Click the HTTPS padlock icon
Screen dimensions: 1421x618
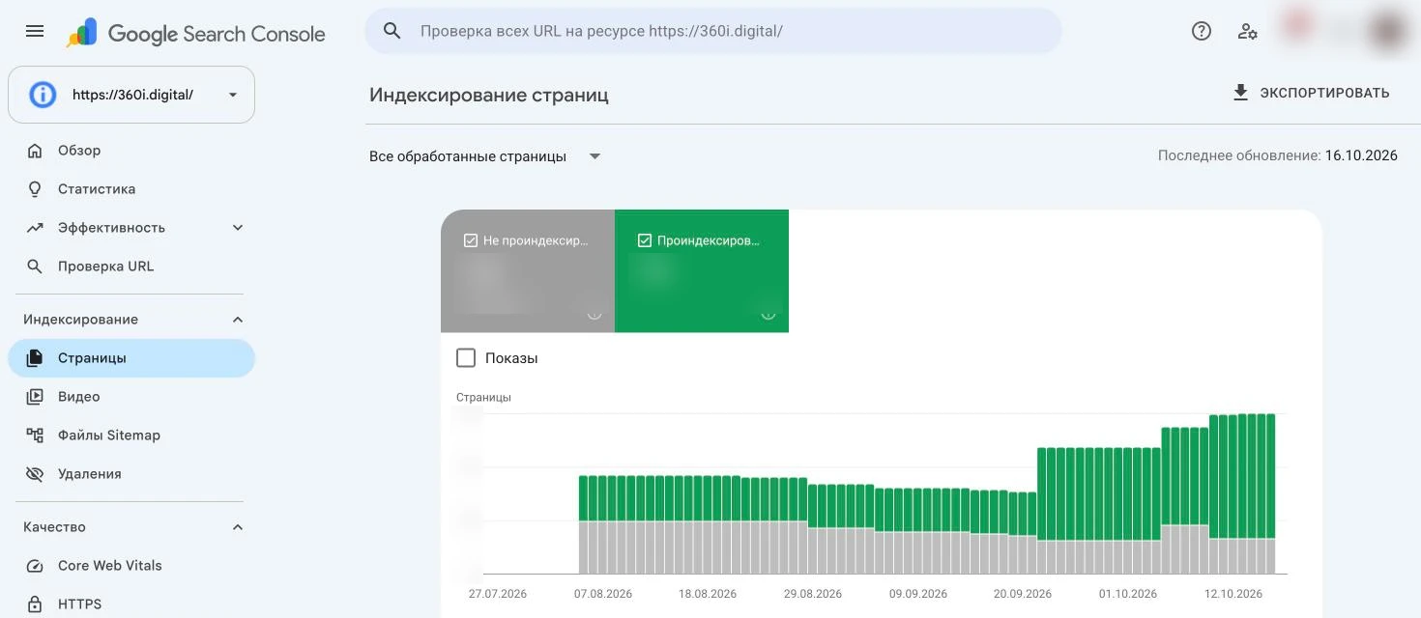click(35, 604)
